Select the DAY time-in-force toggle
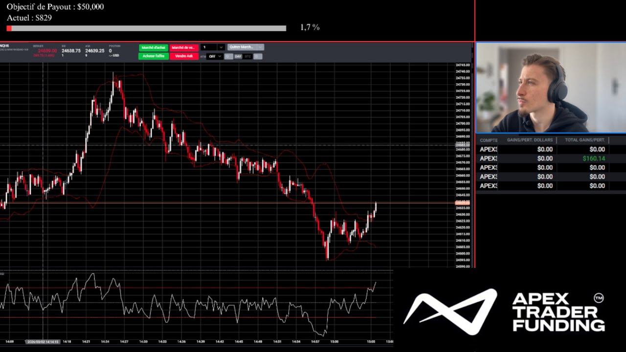The image size is (626, 352). [238, 56]
